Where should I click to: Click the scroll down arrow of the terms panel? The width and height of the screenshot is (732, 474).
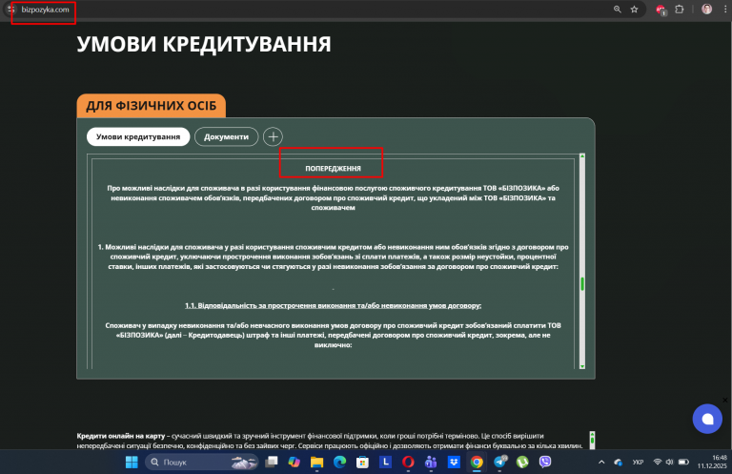(582, 366)
